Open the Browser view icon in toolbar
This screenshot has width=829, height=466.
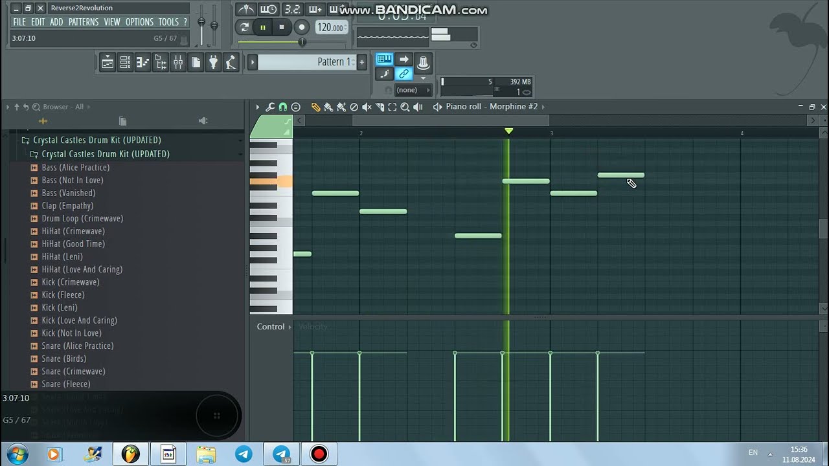(x=160, y=63)
